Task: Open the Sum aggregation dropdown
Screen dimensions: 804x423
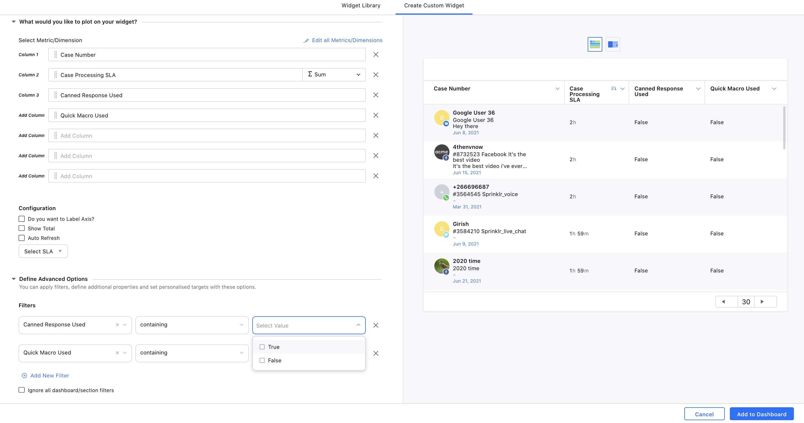Action: pyautogui.click(x=334, y=74)
